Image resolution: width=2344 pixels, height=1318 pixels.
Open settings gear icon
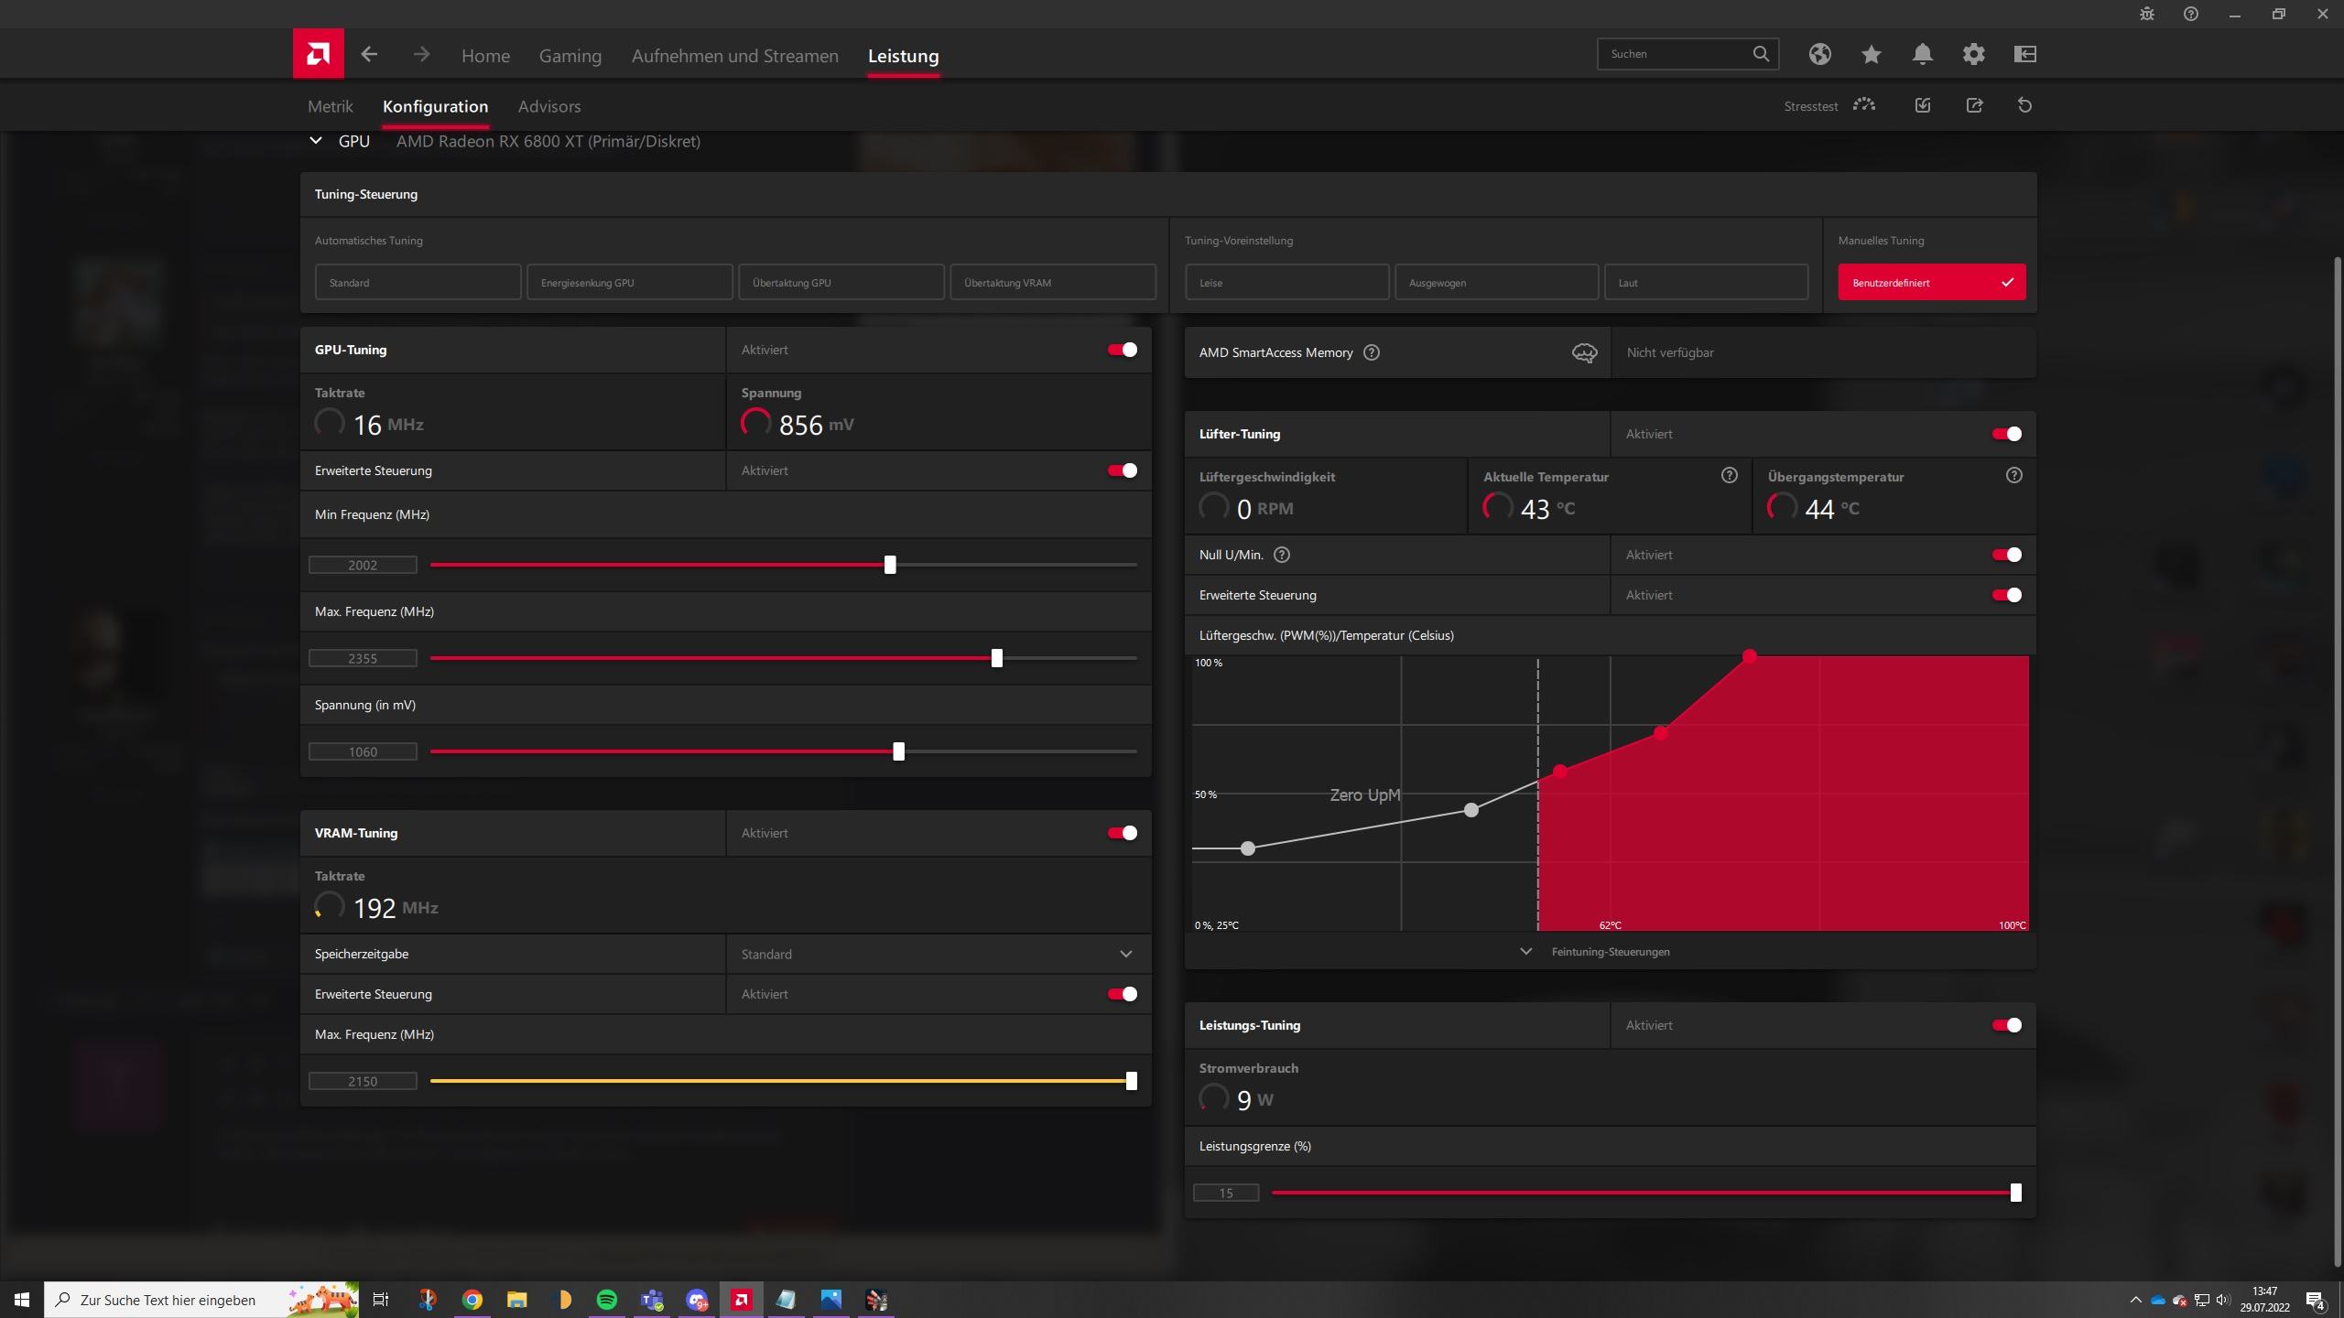pos(1973,54)
